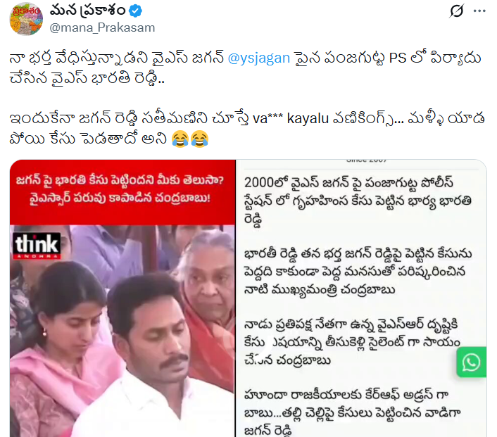Click the Think Andhra logo watermark
497x437 pixels.
tap(37, 246)
